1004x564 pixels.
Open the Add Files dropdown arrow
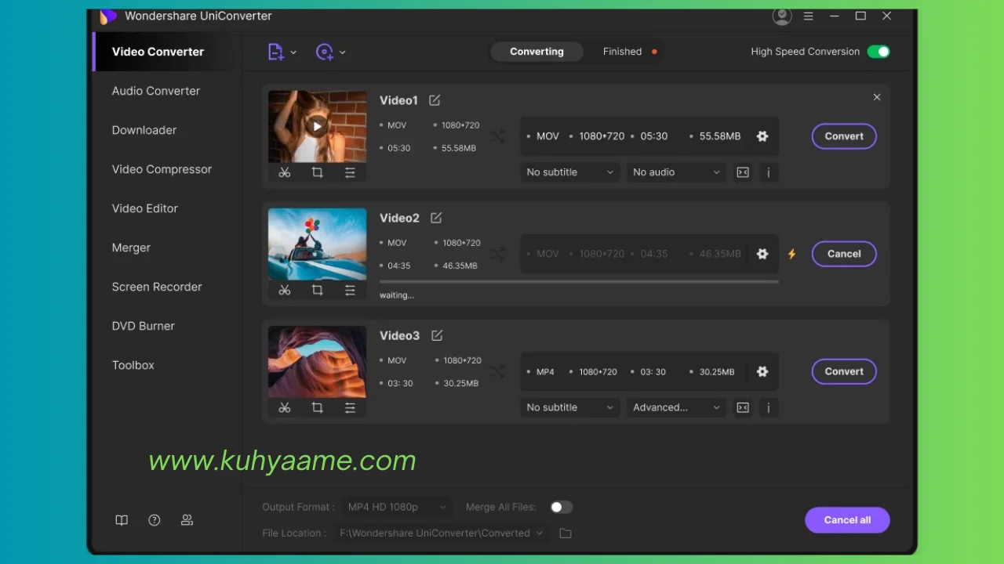(293, 52)
